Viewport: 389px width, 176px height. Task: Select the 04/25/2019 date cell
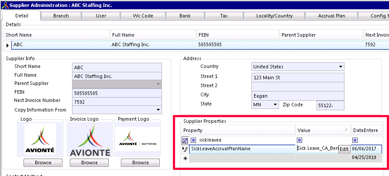click(x=366, y=158)
